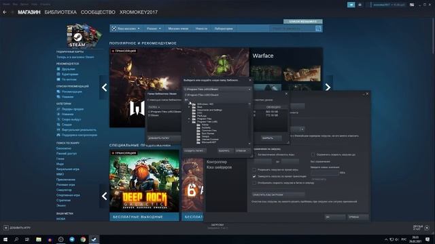Open the XROMOKEY2017 profile tab
Screen dimensions: 435x244
(x=139, y=12)
